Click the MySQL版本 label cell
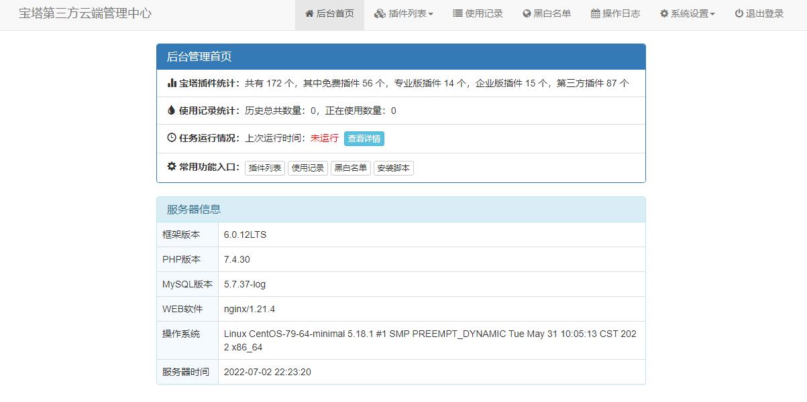This screenshot has height=402, width=807. (188, 284)
